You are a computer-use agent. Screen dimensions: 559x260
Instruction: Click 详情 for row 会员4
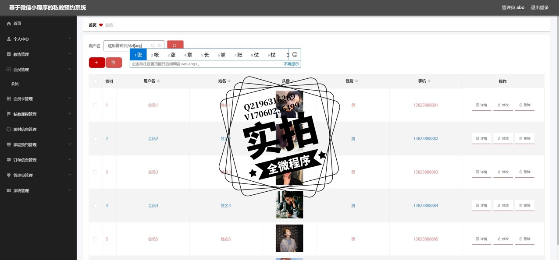pos(481,206)
